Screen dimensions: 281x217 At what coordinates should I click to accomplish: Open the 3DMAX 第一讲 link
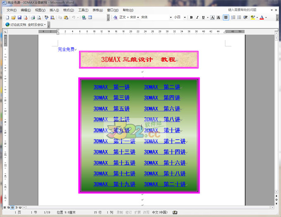click(x=112, y=87)
